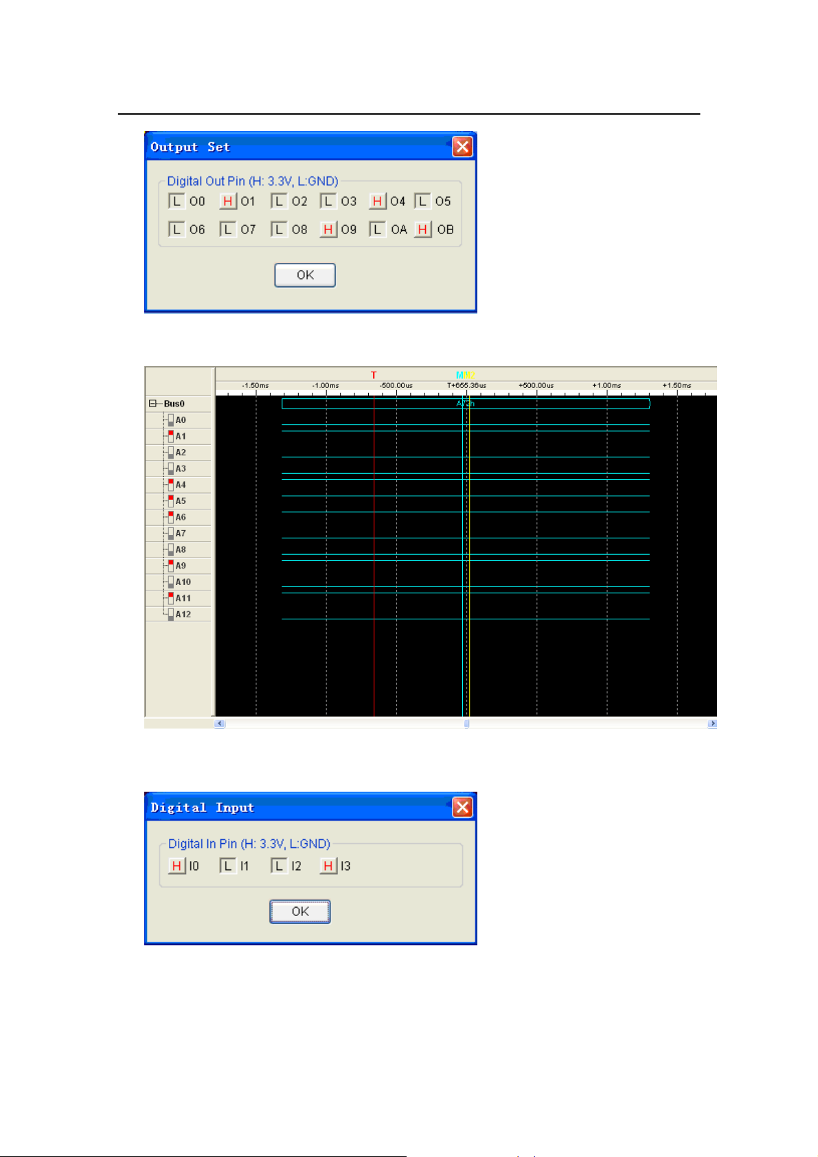Toggle output pin O3 level button
This screenshot has height=1157, width=818.
328,201
